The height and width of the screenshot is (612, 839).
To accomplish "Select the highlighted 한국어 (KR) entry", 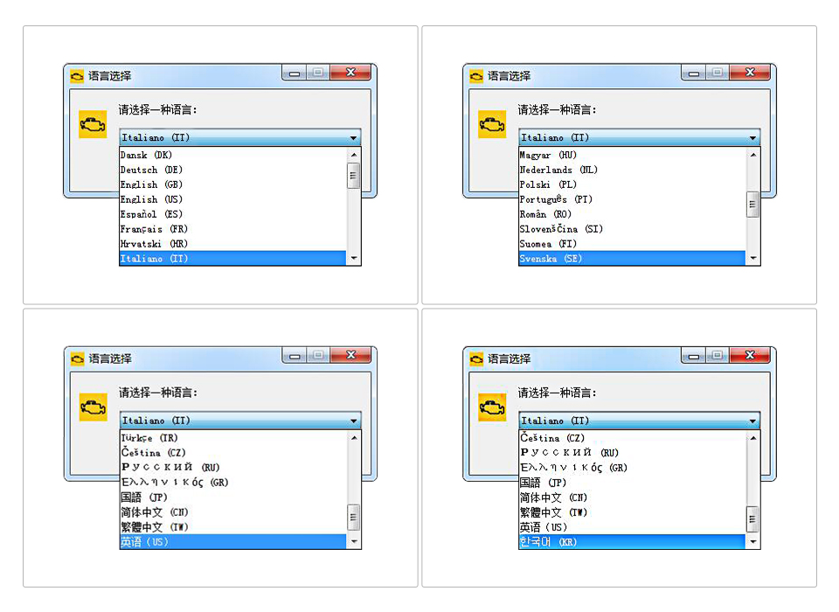I will [632, 542].
